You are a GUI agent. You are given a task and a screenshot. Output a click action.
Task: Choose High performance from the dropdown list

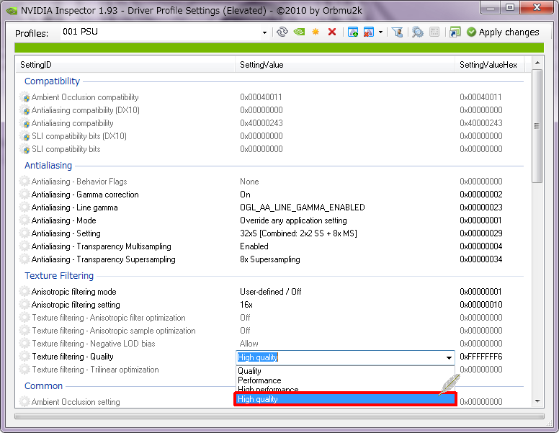coord(345,389)
